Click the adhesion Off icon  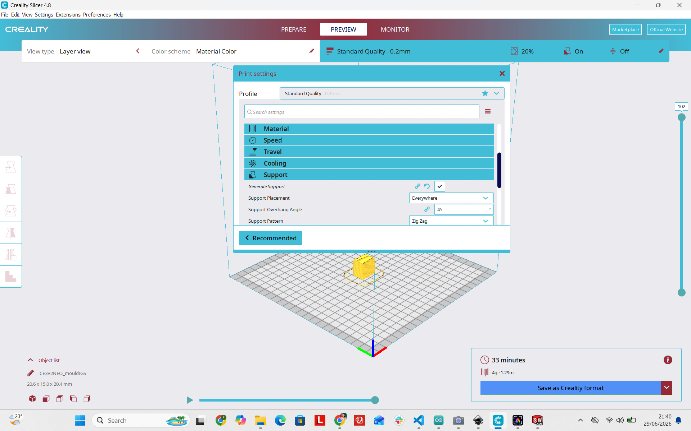click(x=613, y=51)
